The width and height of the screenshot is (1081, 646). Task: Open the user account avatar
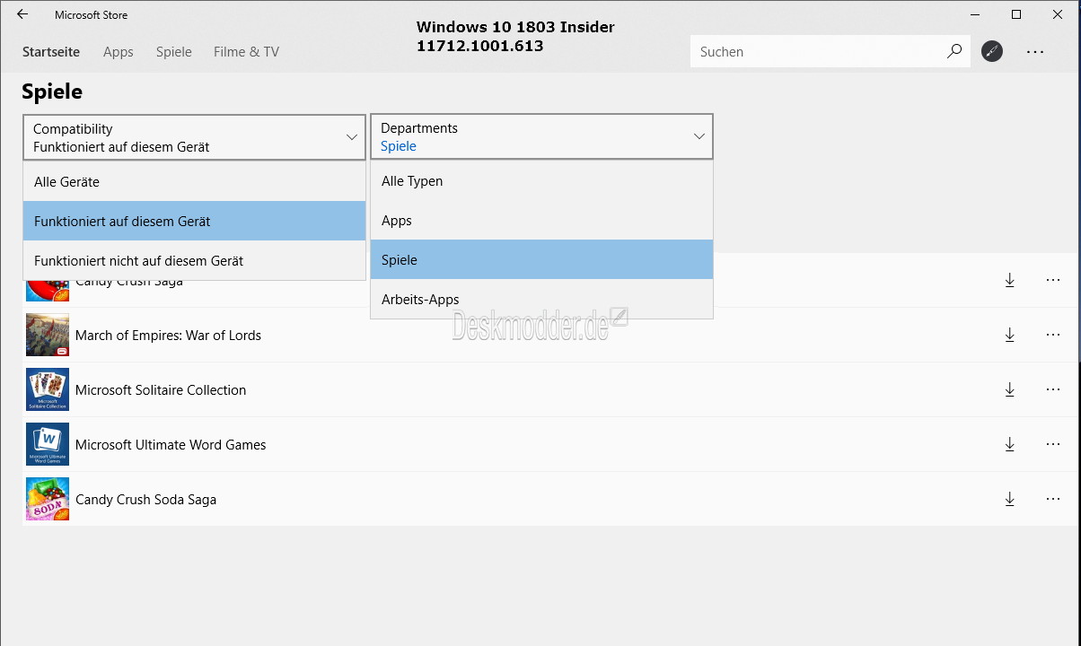pos(992,51)
